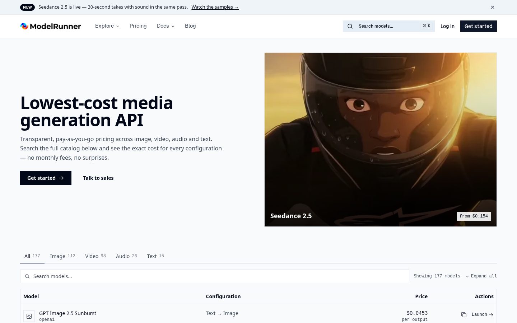Switch to the Video tab

[96, 256]
